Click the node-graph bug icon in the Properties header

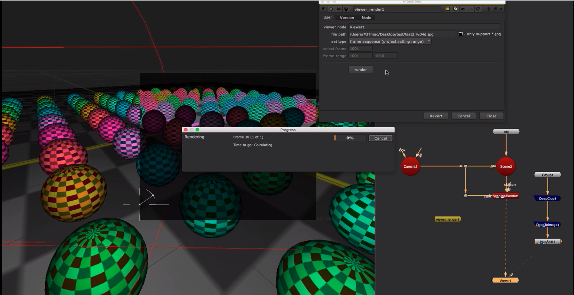point(338,9)
